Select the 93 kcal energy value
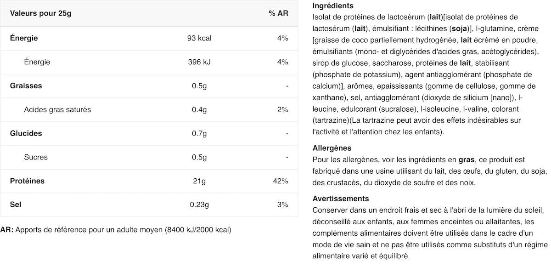This screenshot has width=551, height=267. click(199, 38)
